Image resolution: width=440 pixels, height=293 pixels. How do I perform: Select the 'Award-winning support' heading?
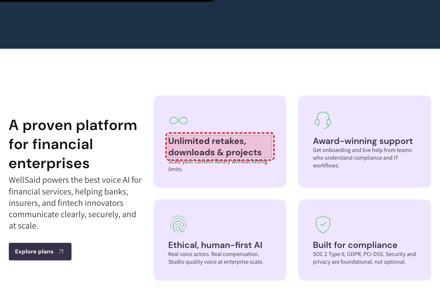(363, 141)
